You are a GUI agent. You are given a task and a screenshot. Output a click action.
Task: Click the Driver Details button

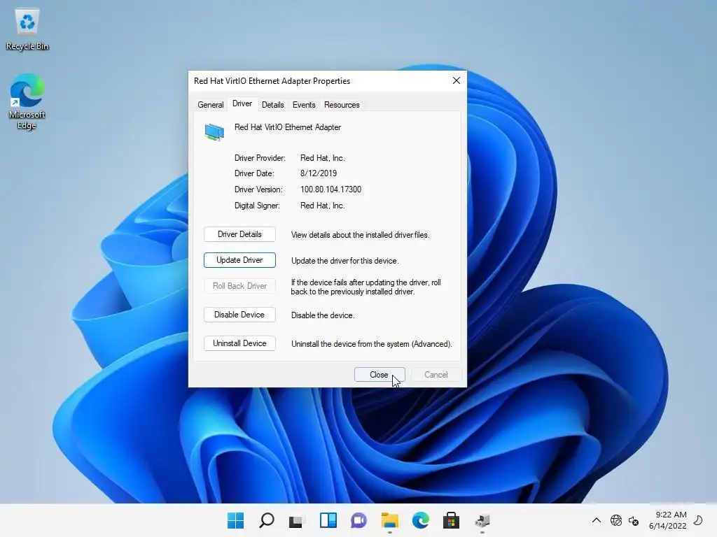[239, 234]
